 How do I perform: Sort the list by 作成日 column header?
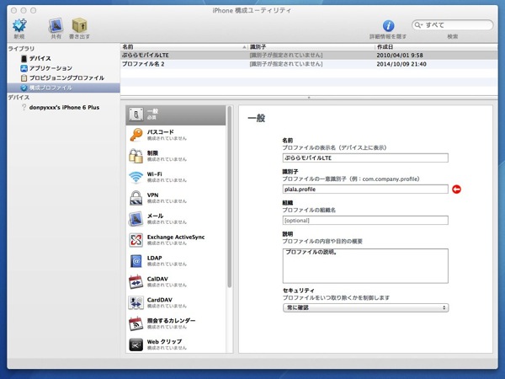click(x=436, y=46)
